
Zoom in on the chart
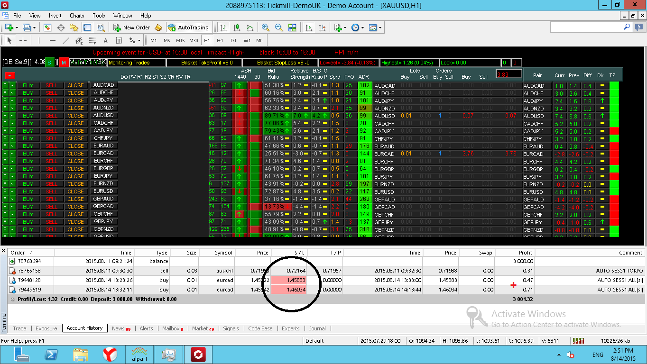(266, 27)
